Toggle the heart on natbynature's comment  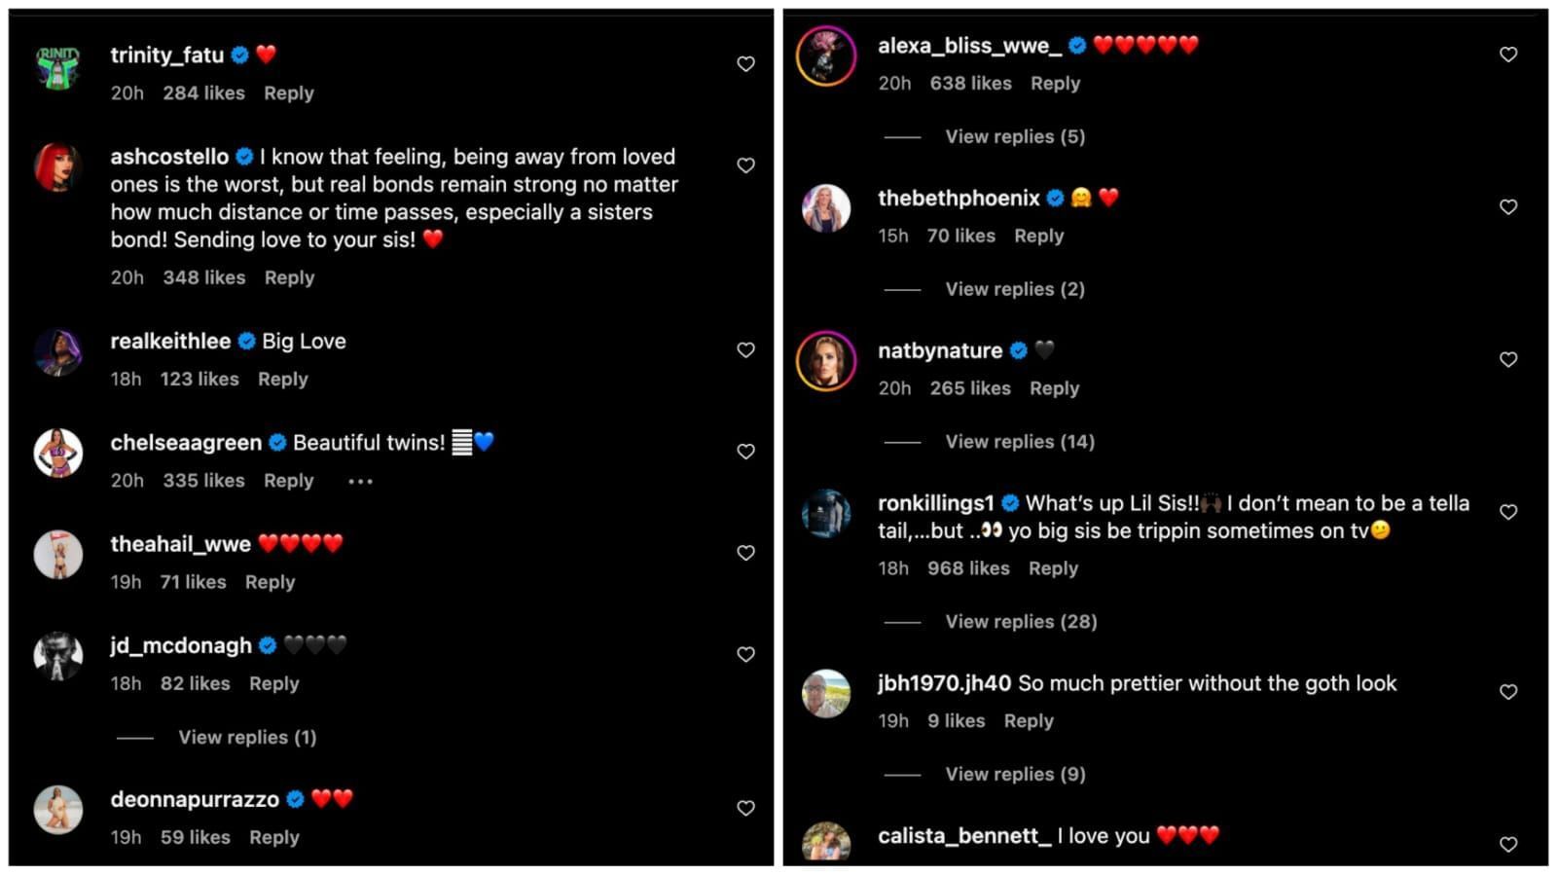point(1508,359)
